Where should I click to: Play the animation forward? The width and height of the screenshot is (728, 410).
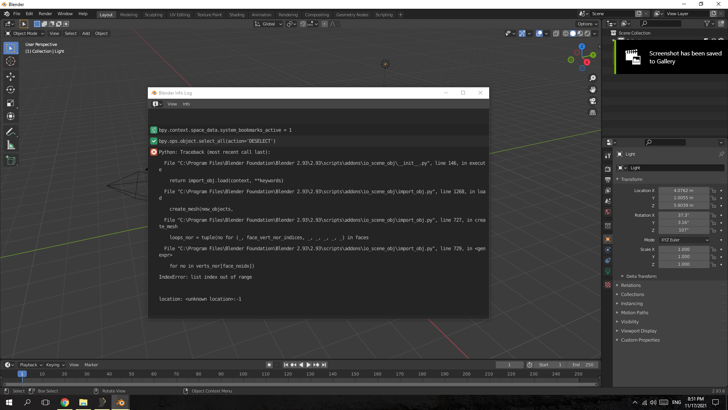click(309, 365)
